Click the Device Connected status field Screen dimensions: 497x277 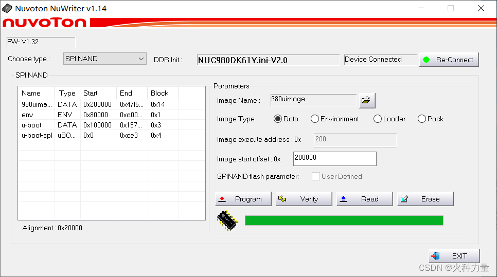pos(380,60)
